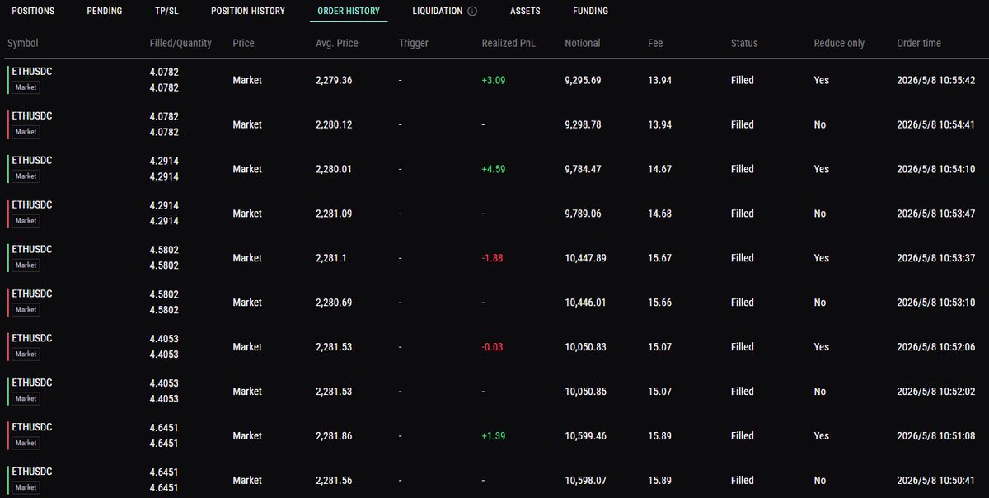Click average price 2,281.1

[x=331, y=258]
